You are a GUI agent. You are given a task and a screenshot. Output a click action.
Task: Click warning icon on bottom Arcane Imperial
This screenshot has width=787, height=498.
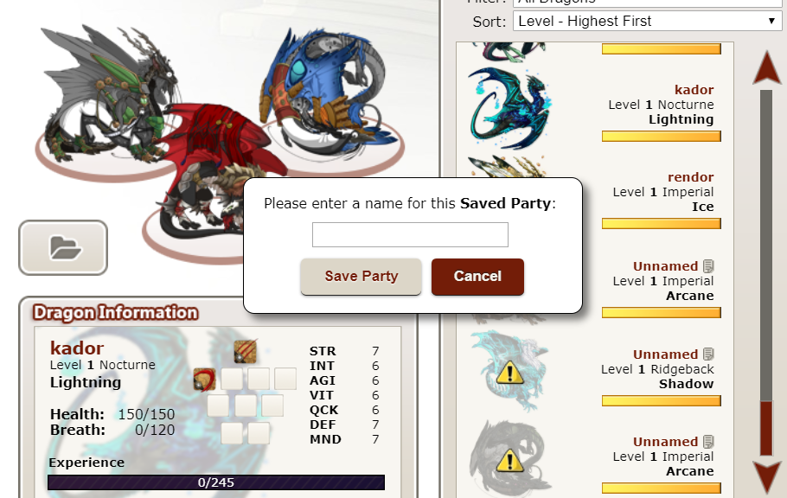[509, 461]
